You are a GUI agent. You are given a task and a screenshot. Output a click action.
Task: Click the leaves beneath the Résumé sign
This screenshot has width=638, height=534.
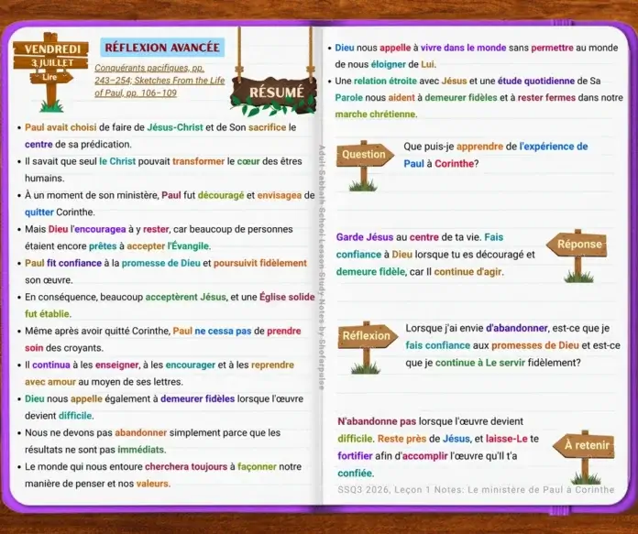tap(273, 106)
